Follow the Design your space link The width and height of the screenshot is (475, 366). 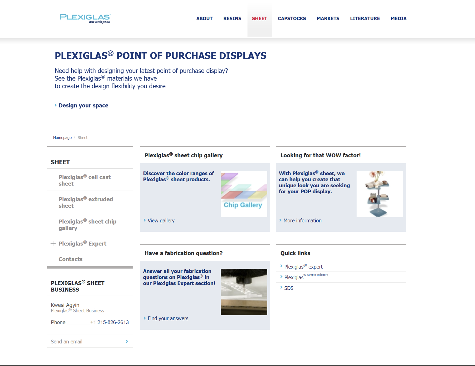83,105
